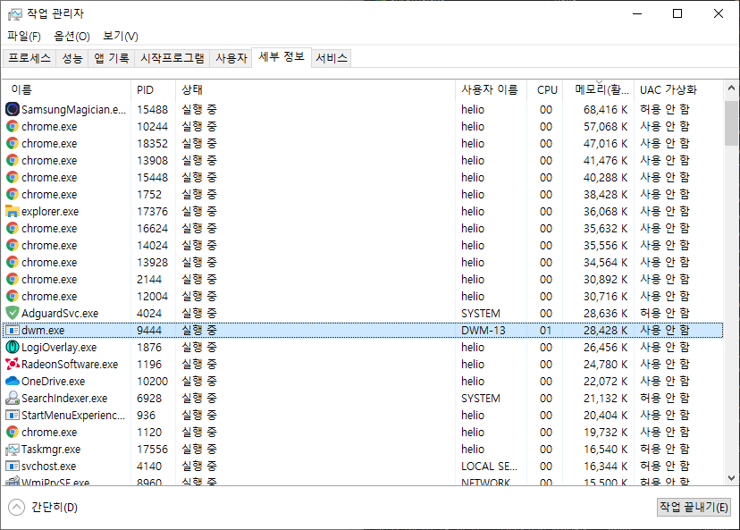Click the memory value 22,072 K
The height and width of the screenshot is (530, 740).
coord(606,382)
